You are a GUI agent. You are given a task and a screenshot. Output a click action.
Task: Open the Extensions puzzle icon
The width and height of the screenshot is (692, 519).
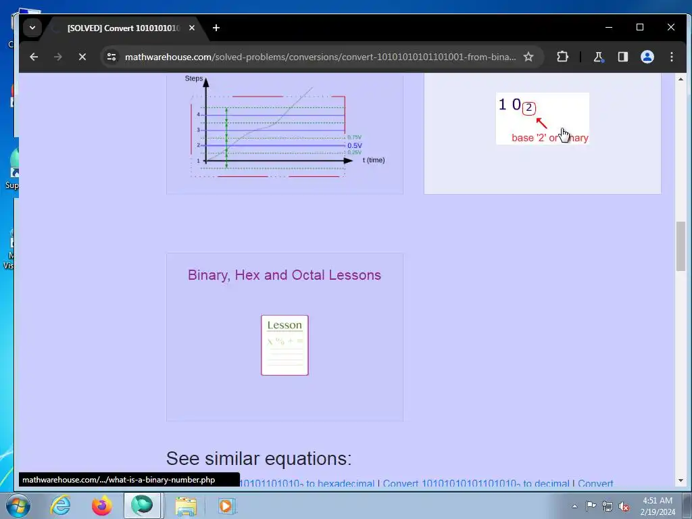[x=562, y=57]
